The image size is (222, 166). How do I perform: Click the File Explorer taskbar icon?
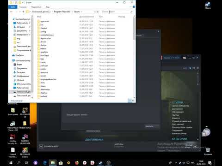(53, 163)
